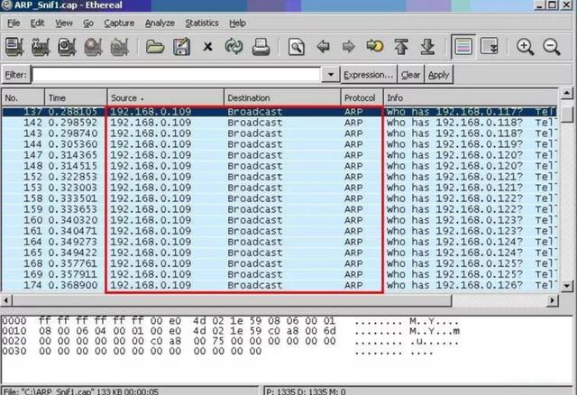This screenshot has height=395, width=577.
Task: Open the View menu
Action: [64, 23]
